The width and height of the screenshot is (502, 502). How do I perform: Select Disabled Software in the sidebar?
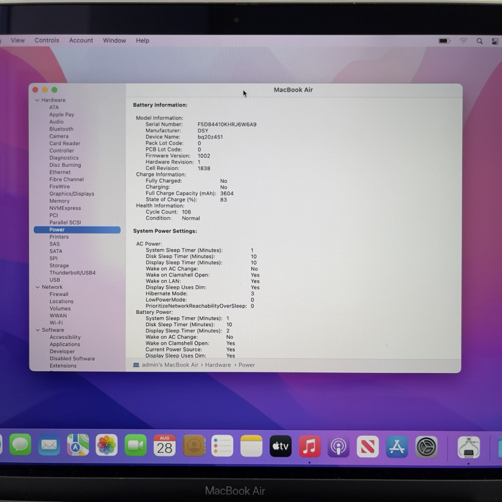coord(72,358)
